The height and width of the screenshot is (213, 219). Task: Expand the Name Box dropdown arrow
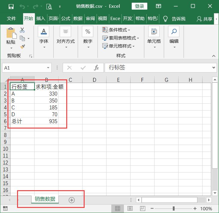coord(48,68)
